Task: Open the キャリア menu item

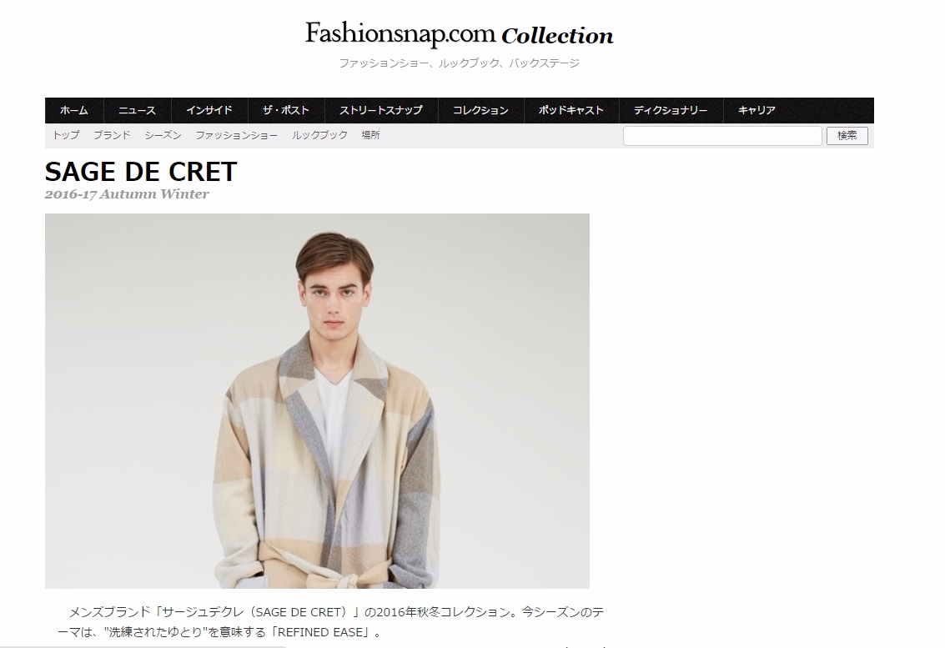Action: [x=757, y=110]
